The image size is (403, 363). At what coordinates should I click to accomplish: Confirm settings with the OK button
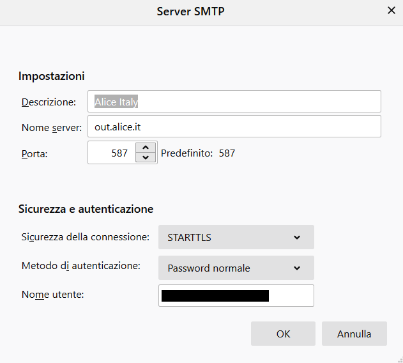tap(283, 334)
